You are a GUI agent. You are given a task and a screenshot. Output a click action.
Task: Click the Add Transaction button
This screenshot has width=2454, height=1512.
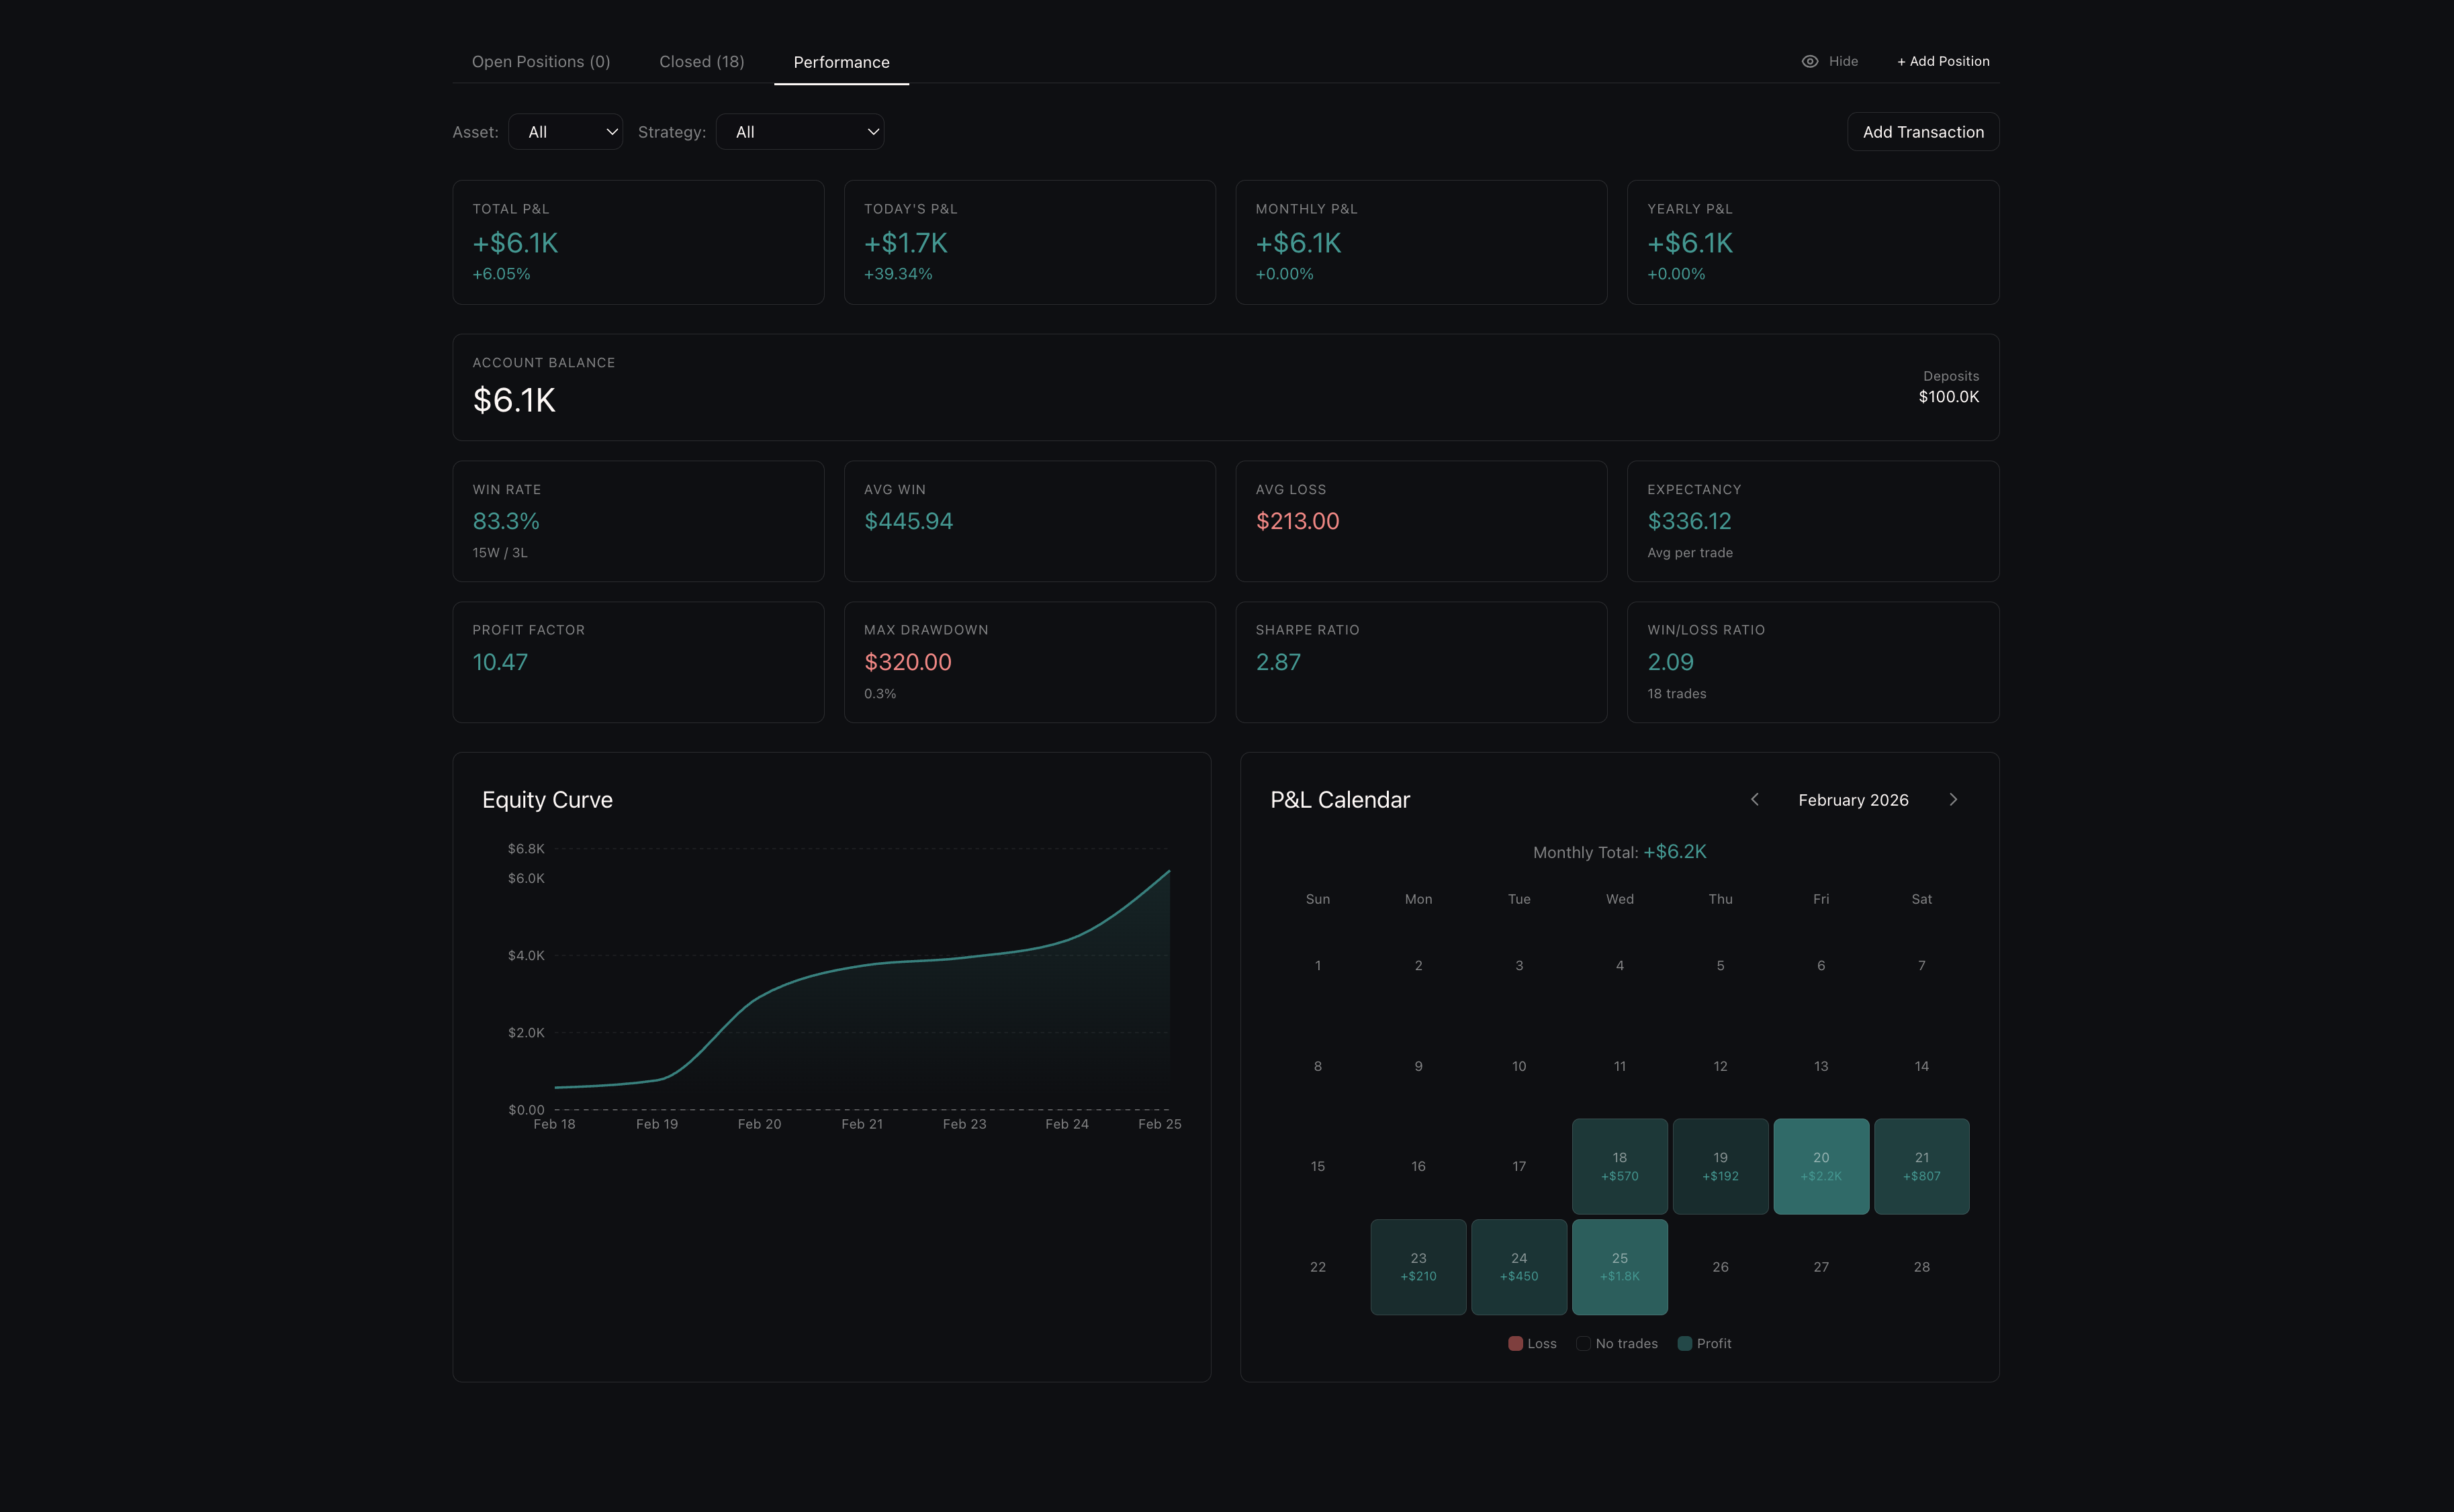click(1922, 131)
